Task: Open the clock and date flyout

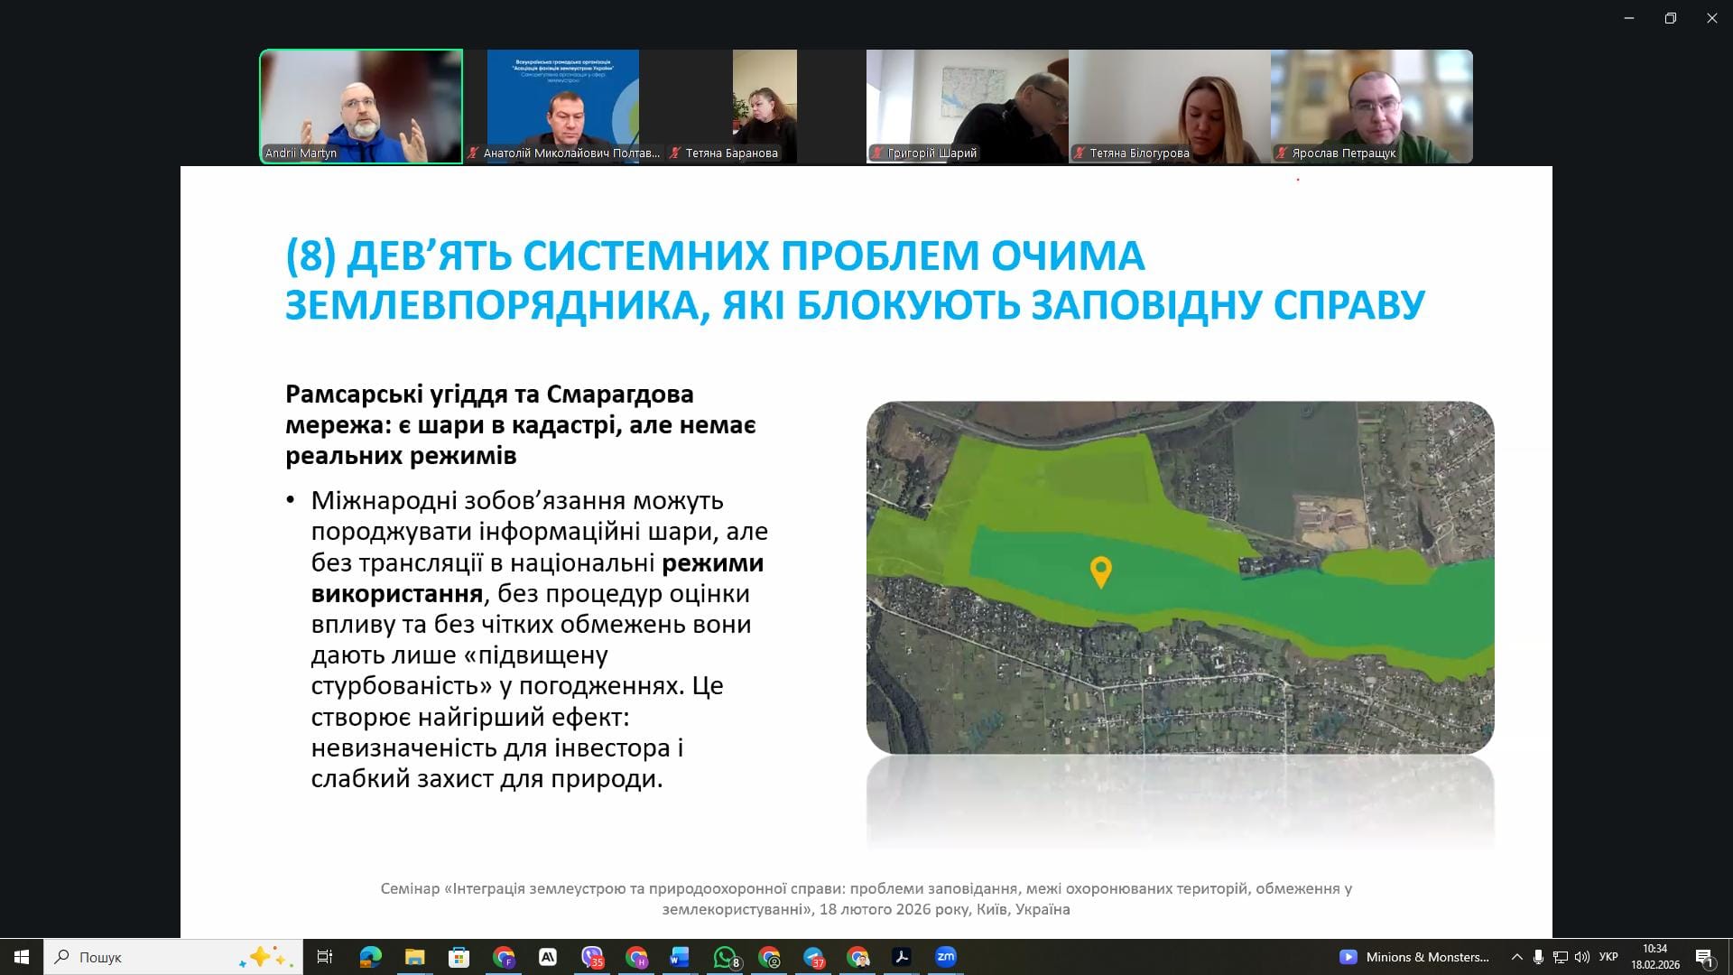Action: click(x=1654, y=957)
